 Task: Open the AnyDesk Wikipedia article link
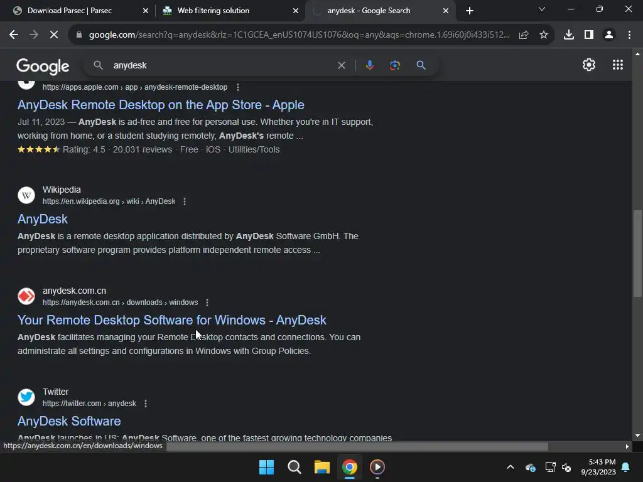pyautogui.click(x=43, y=219)
